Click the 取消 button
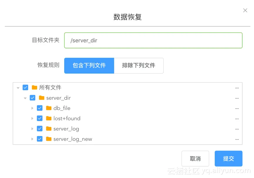The image size is (254, 178). coord(195,158)
